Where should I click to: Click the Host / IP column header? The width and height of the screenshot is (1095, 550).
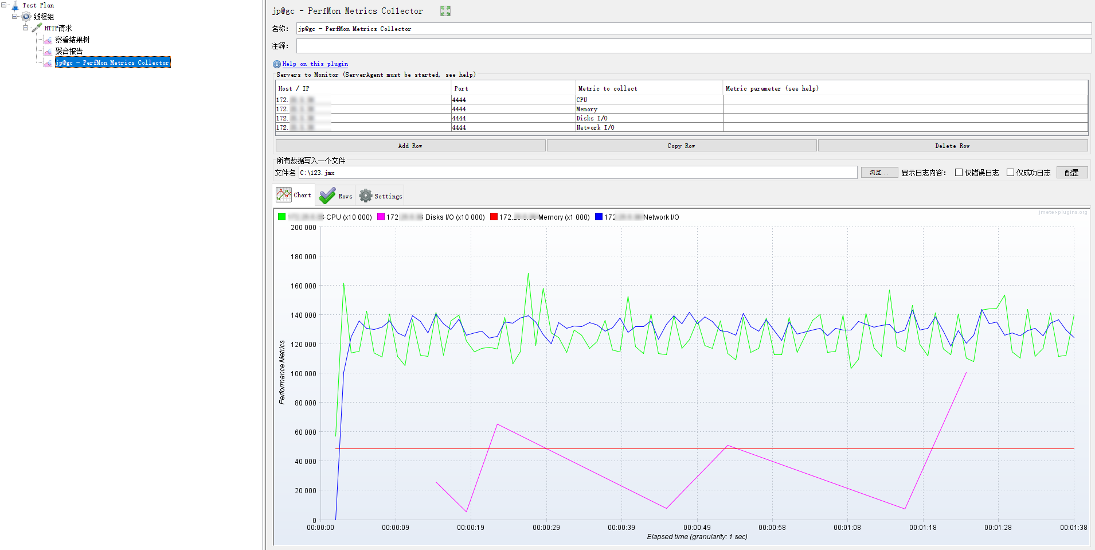tap(363, 88)
